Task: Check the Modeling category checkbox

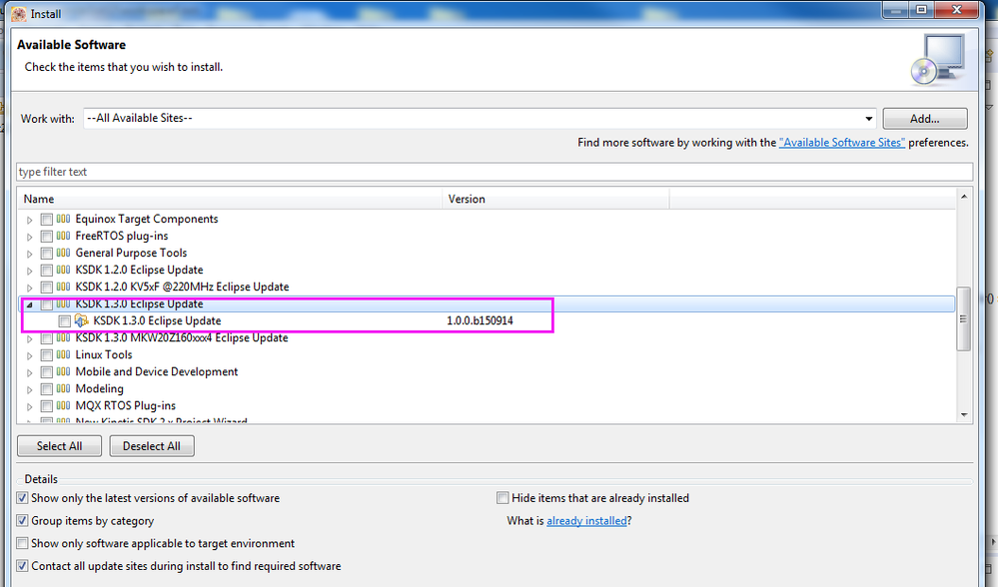Action: point(47,388)
